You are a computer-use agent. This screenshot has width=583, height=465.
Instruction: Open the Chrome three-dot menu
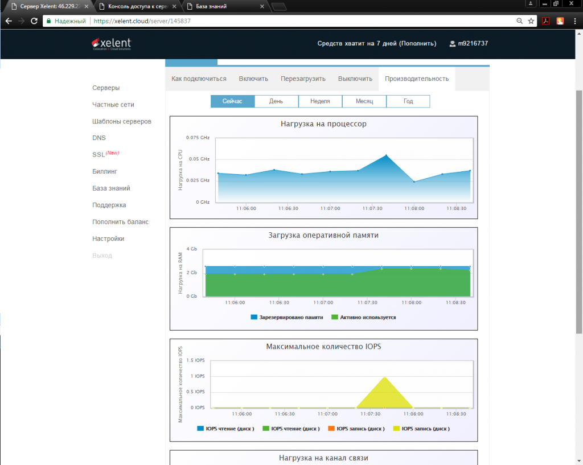pos(575,21)
